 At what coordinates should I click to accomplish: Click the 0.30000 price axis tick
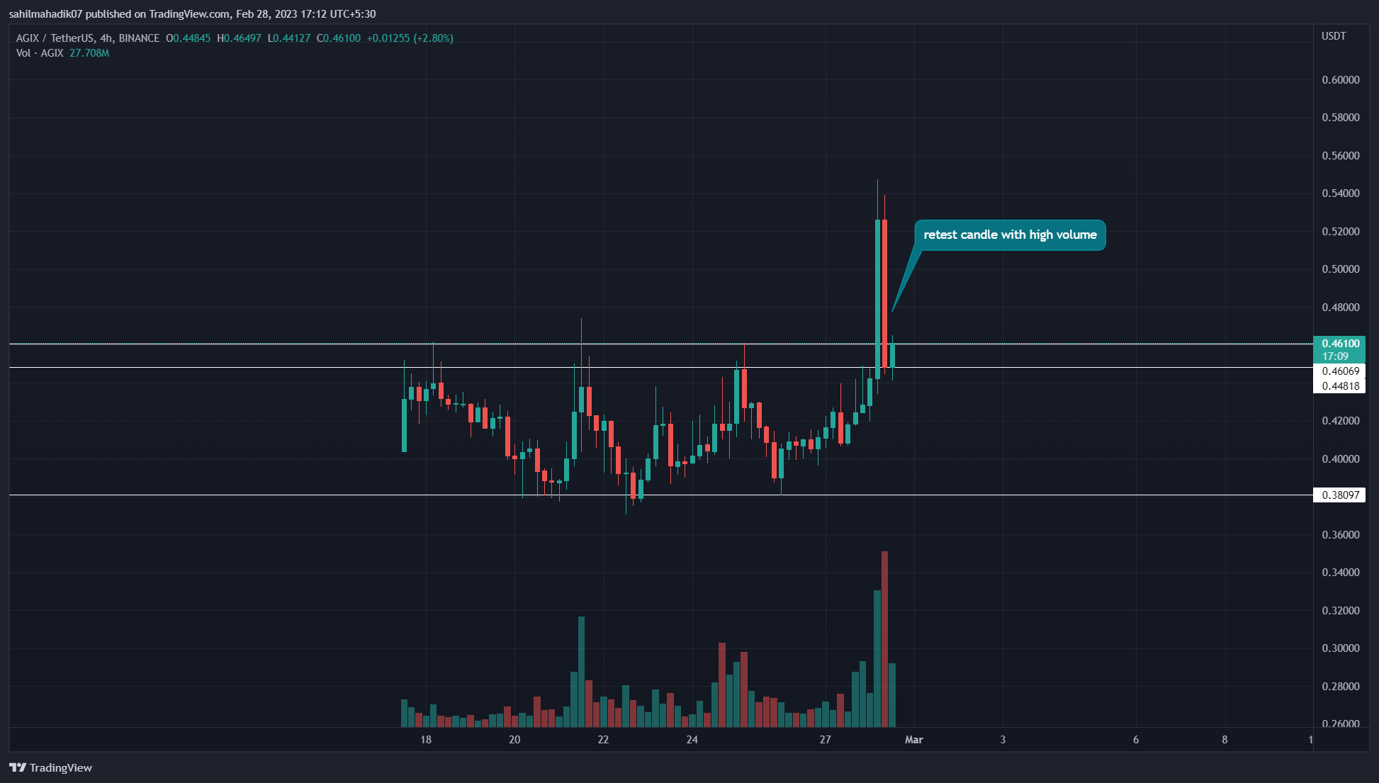point(1341,648)
